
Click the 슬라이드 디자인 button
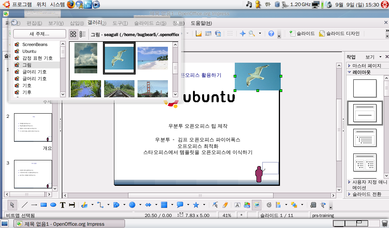pos(339,33)
